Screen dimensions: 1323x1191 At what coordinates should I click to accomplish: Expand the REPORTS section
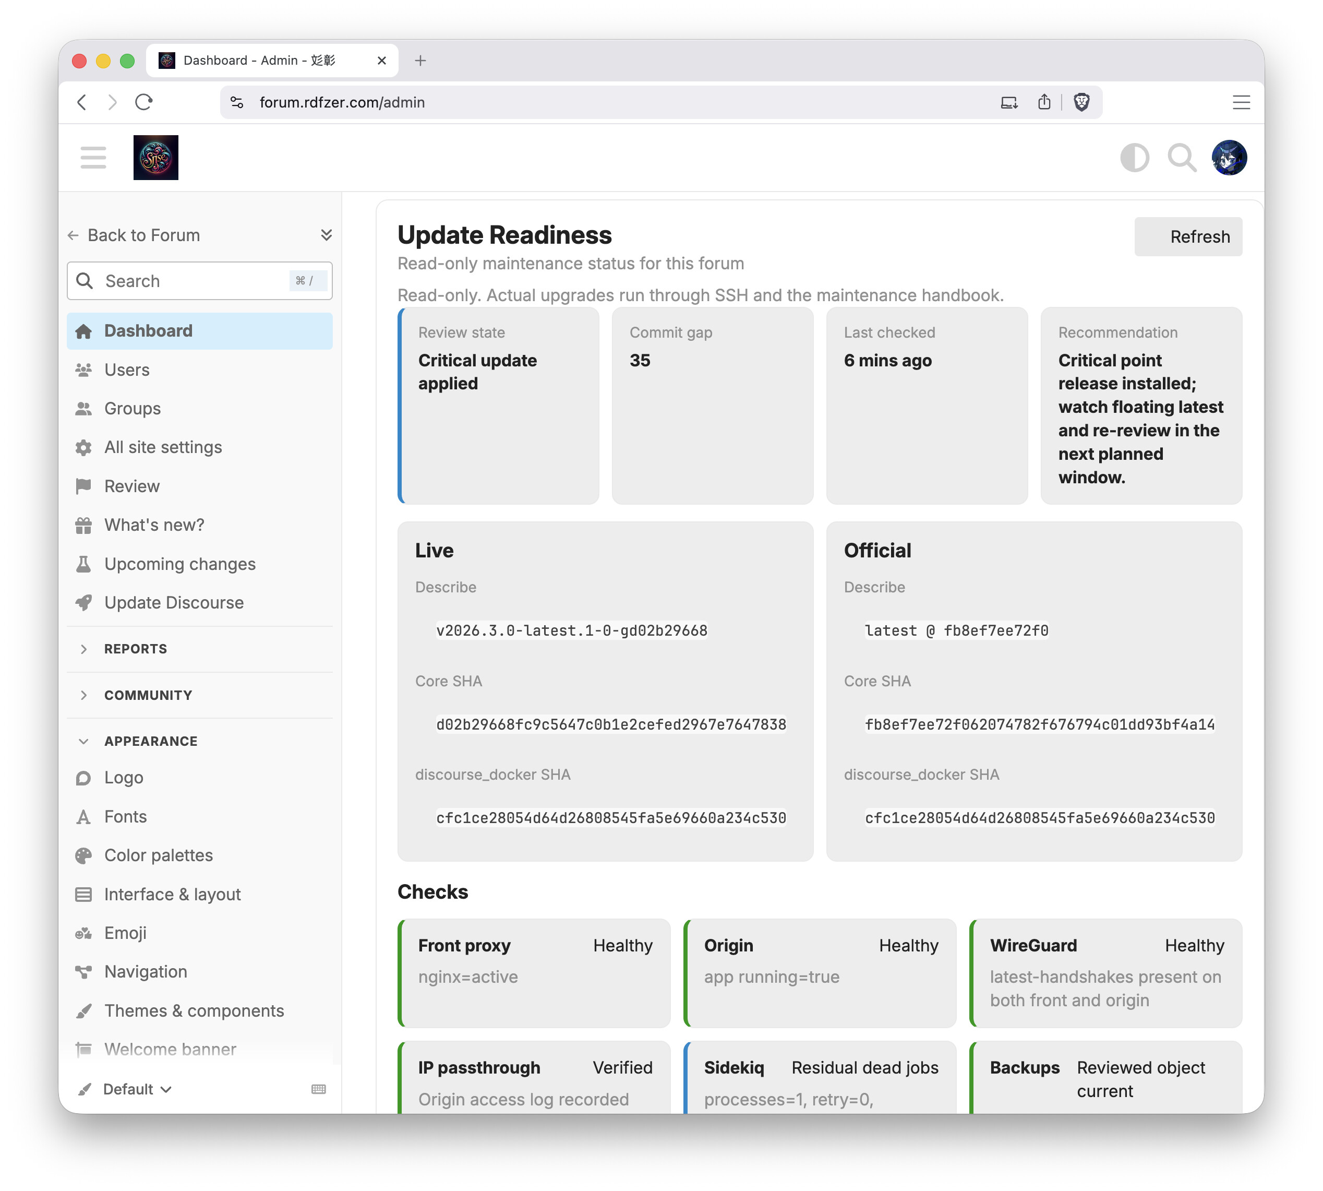(135, 649)
